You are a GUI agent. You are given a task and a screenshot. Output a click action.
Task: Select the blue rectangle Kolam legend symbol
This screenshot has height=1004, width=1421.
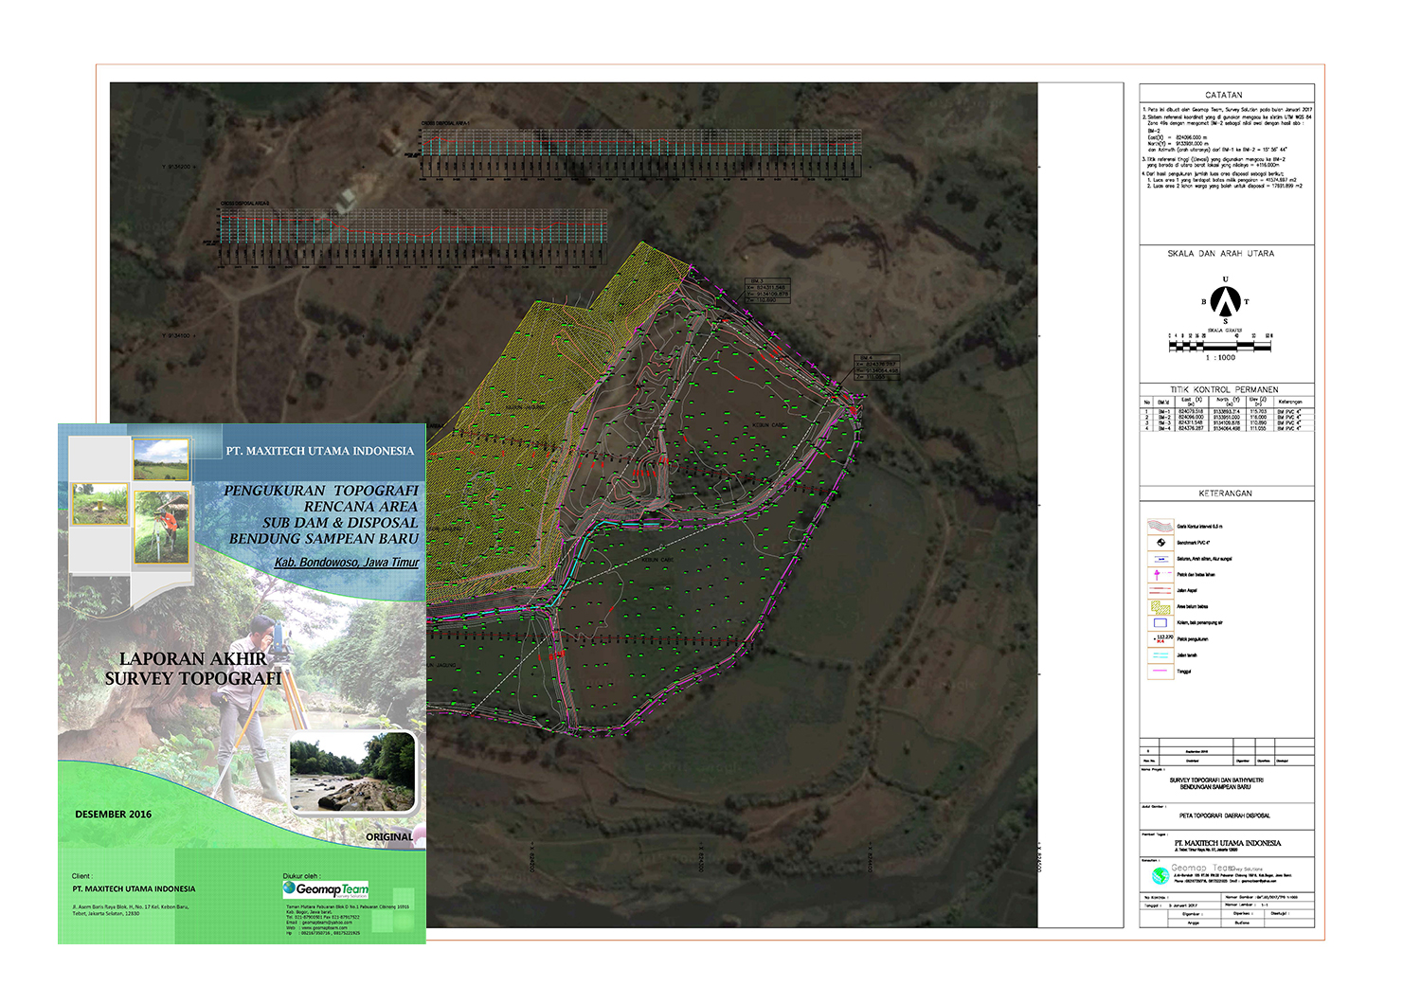pyautogui.click(x=1160, y=623)
